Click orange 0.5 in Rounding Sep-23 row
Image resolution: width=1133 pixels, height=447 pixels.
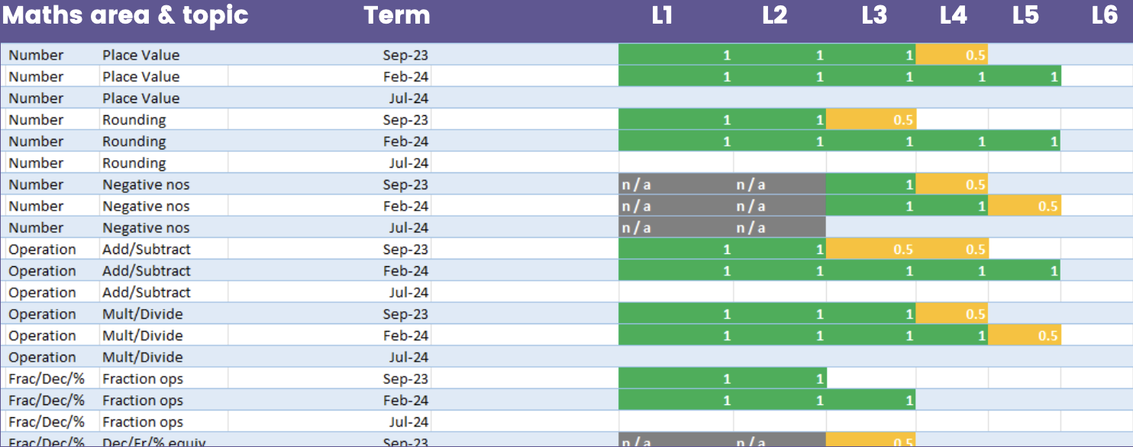[871, 120]
